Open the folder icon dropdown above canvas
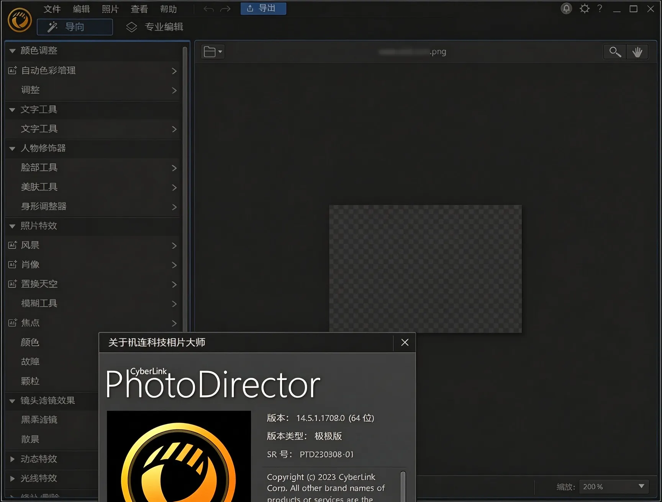The image size is (662, 502). 213,52
